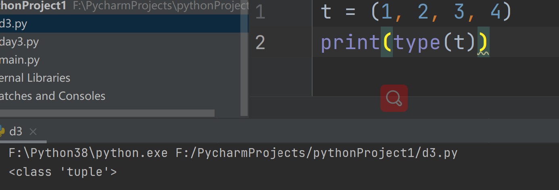Click the print keyword on line 2
This screenshot has height=190, width=559.
click(350, 42)
